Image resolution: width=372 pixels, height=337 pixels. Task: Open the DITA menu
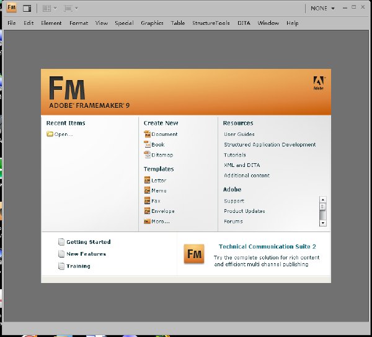coord(244,23)
